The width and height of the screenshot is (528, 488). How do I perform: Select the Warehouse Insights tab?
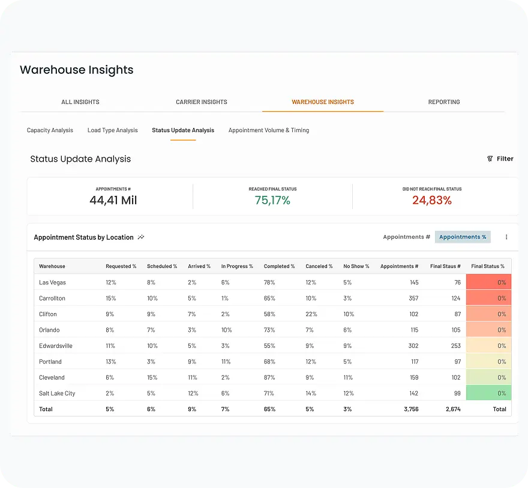[323, 102]
